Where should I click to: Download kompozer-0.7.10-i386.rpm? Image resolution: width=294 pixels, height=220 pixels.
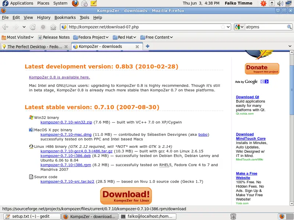66,165
